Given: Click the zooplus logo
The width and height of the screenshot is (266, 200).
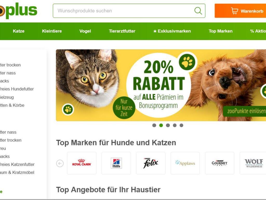Looking at the screenshot, I should [18, 10].
